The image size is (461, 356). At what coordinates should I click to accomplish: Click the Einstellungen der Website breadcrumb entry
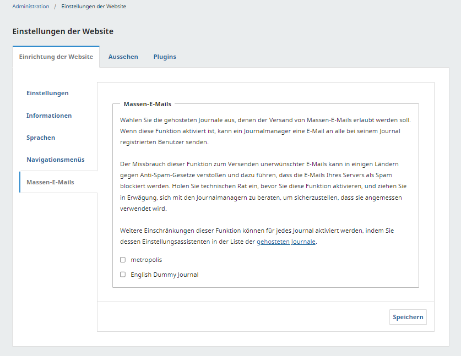coord(93,7)
